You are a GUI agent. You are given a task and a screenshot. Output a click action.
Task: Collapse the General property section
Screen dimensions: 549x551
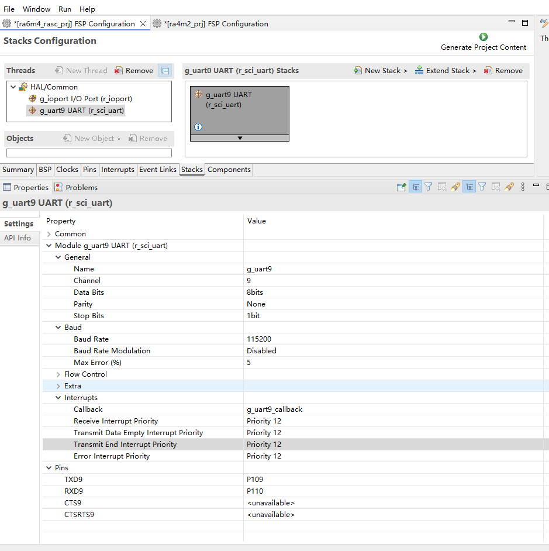click(x=58, y=257)
